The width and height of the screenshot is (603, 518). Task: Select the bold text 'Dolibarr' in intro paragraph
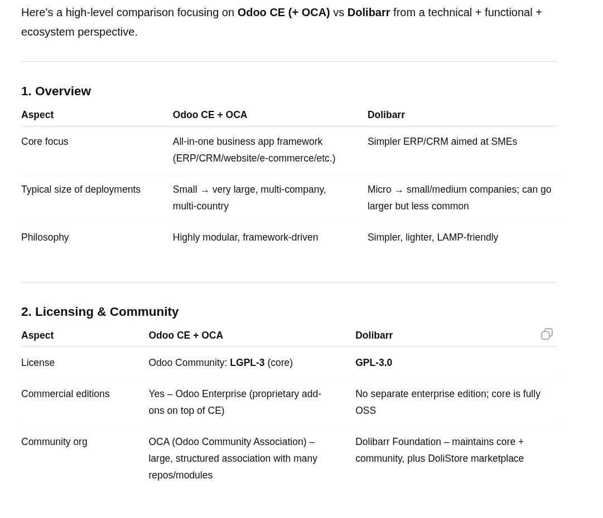(x=368, y=12)
